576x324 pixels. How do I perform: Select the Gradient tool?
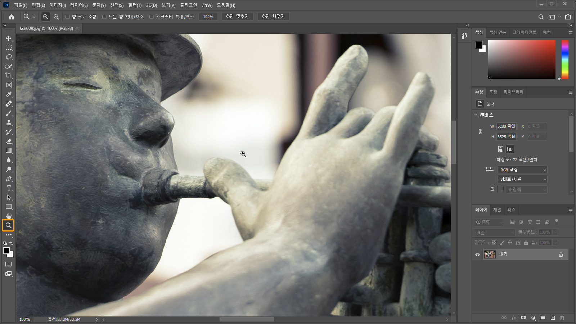(9, 150)
